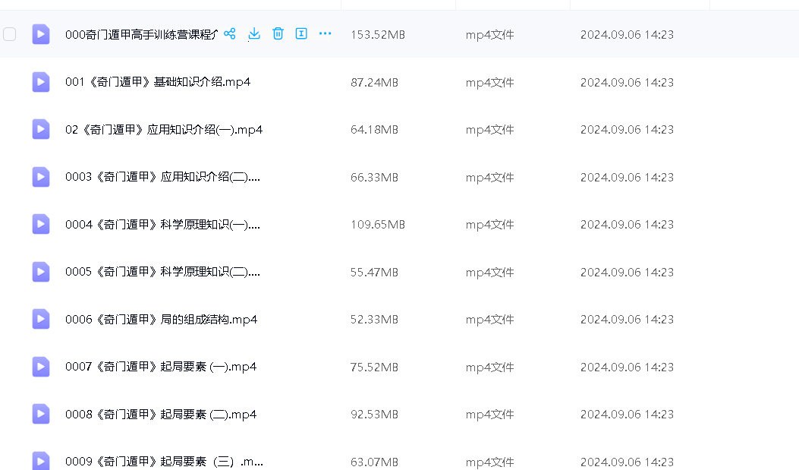This screenshot has height=470, width=799.
Task: Download the 000奇门遁甲高手训练营 file
Action: (x=254, y=34)
